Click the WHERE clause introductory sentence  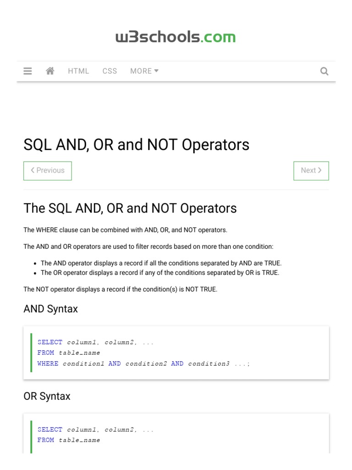[125, 230]
